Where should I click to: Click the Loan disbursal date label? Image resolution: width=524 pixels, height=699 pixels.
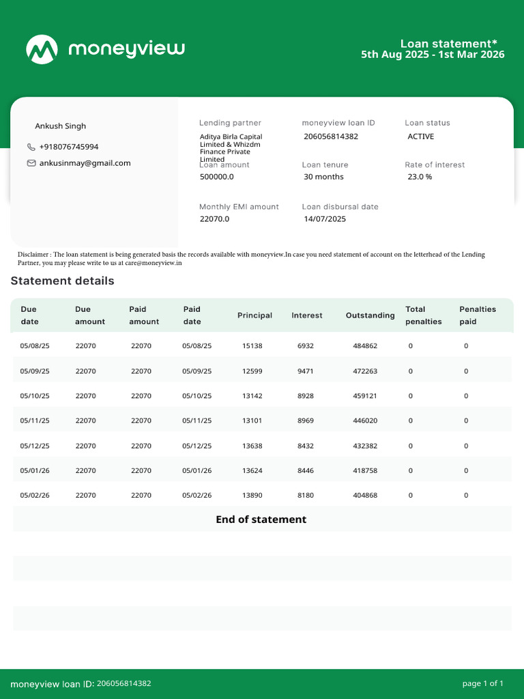340,207
